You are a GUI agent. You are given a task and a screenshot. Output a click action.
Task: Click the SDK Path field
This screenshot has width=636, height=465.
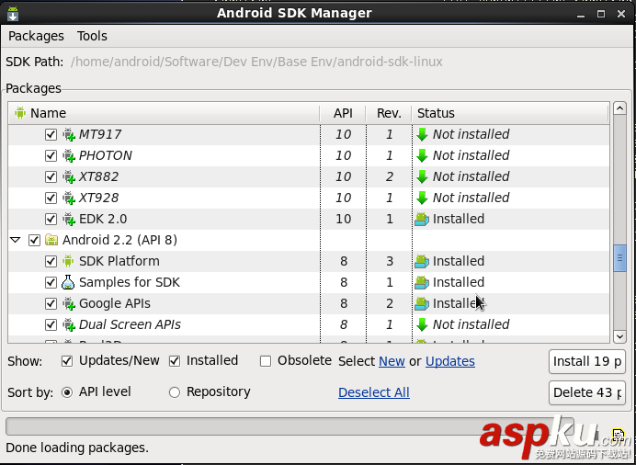coord(256,62)
